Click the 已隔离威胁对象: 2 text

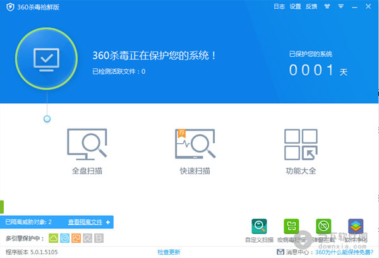coord(28,222)
